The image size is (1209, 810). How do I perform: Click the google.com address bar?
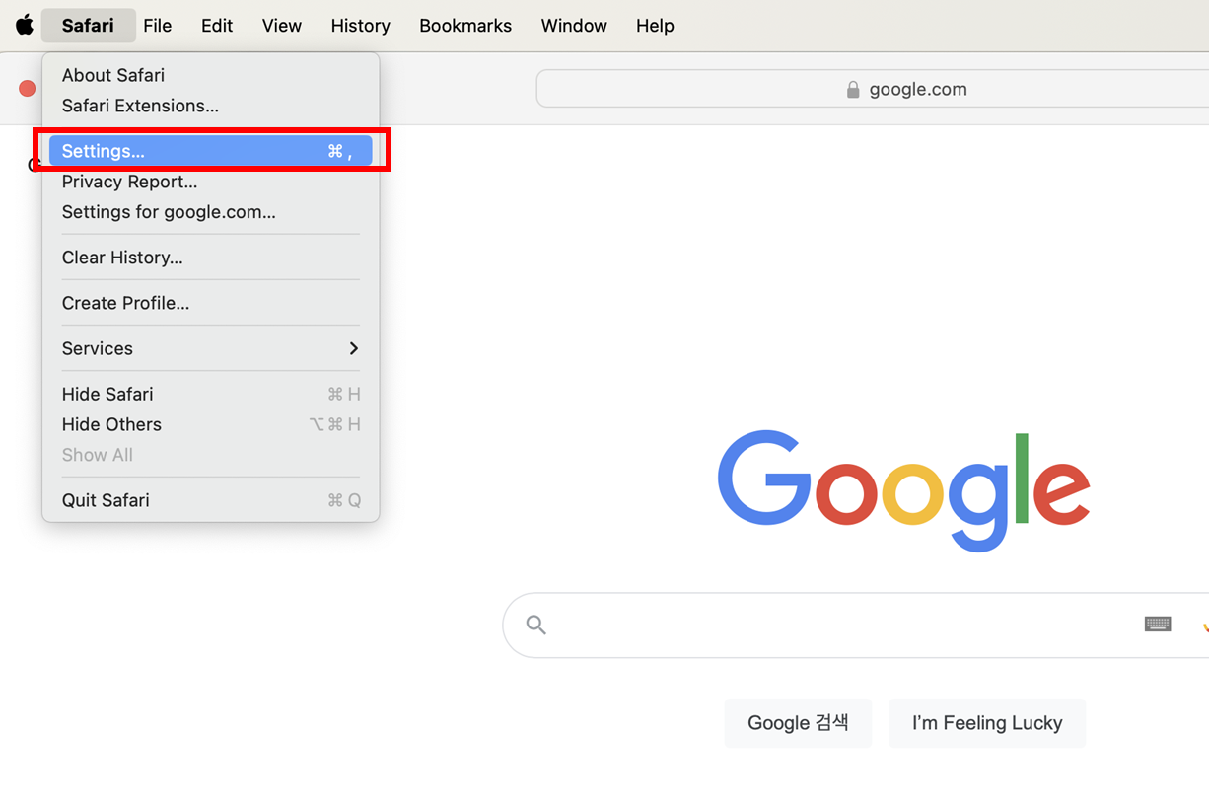click(873, 89)
